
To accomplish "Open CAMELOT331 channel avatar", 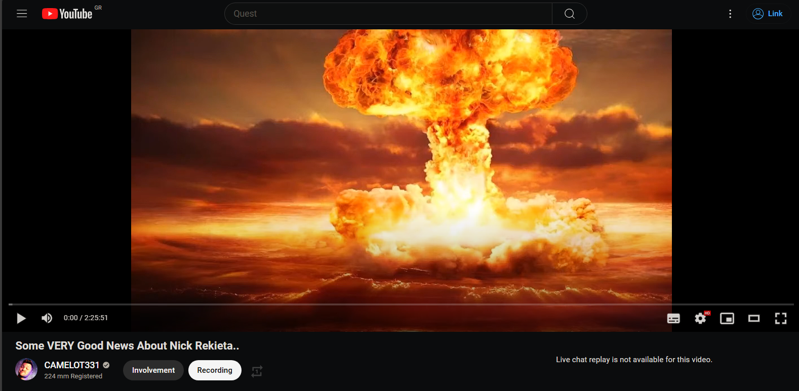I will point(26,370).
